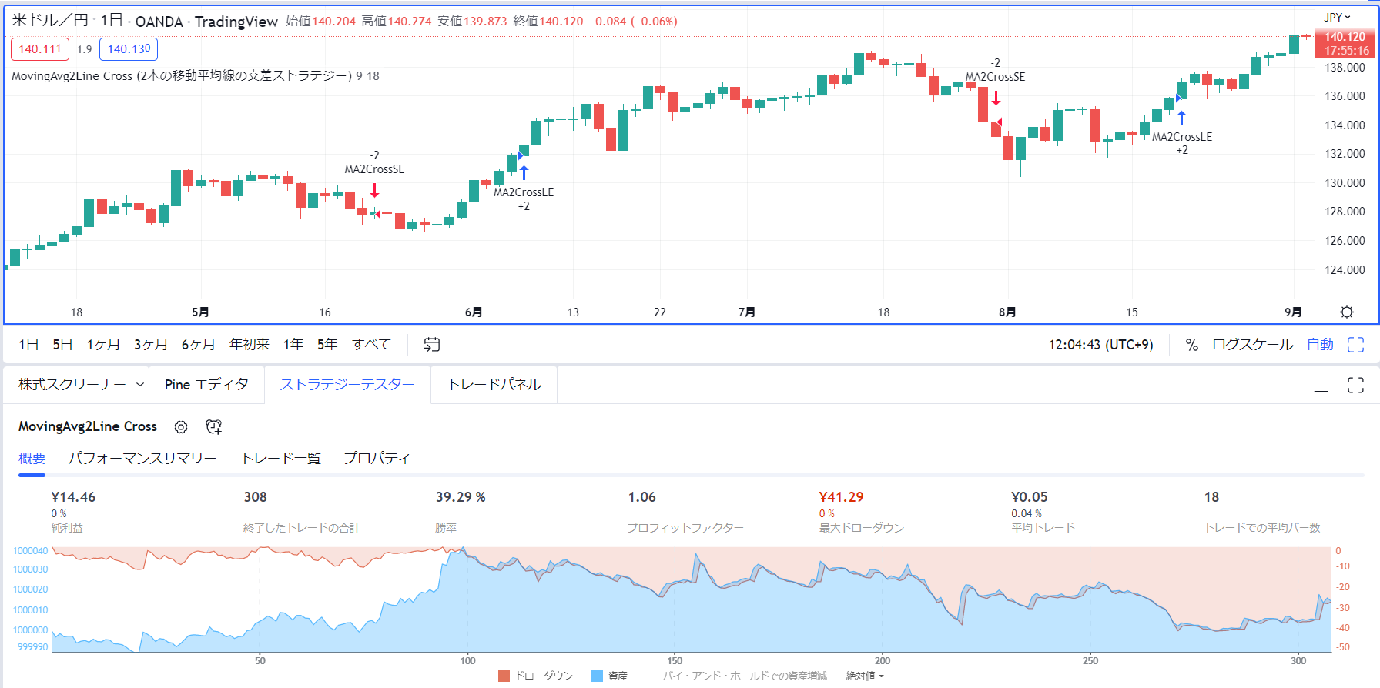The image size is (1380, 688).
Task: Open the strategy settings gear icon
Action: 181,427
